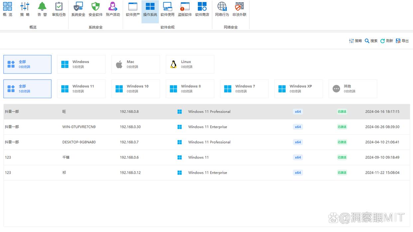This screenshot has width=413, height=232.
Task: Open the 软件使用 software usage icon
Action: [167, 9]
